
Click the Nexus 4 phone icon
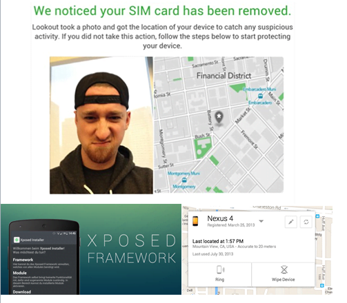pos(195,221)
